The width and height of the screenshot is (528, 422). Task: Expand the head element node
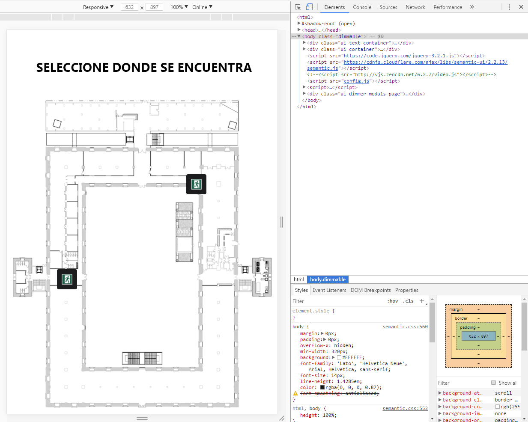tap(299, 30)
